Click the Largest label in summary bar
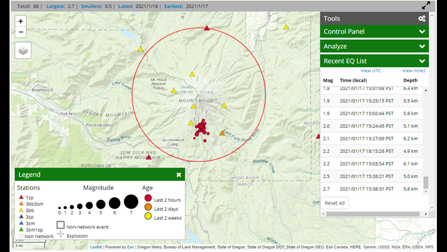 click(55, 6)
